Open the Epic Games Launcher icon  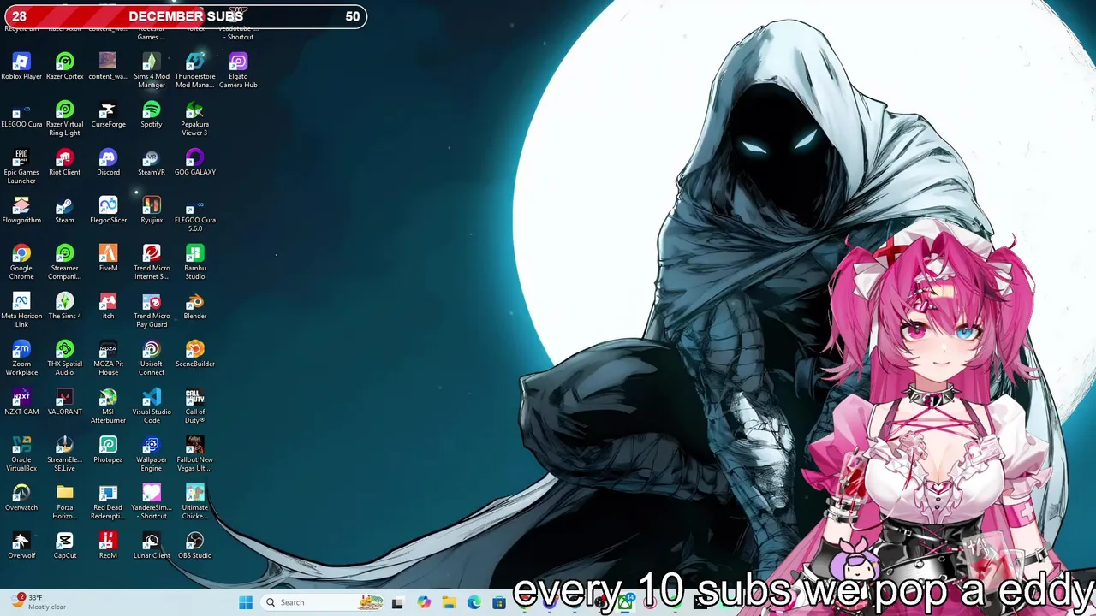pos(21,166)
